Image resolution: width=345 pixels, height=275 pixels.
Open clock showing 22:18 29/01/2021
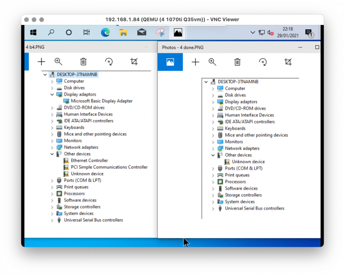pos(288,32)
